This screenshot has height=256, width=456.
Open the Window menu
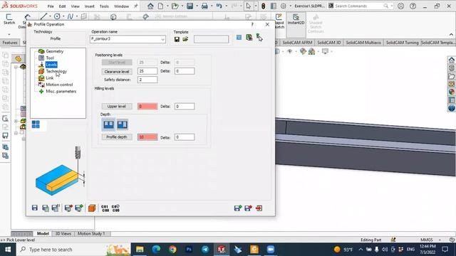[x=121, y=6]
